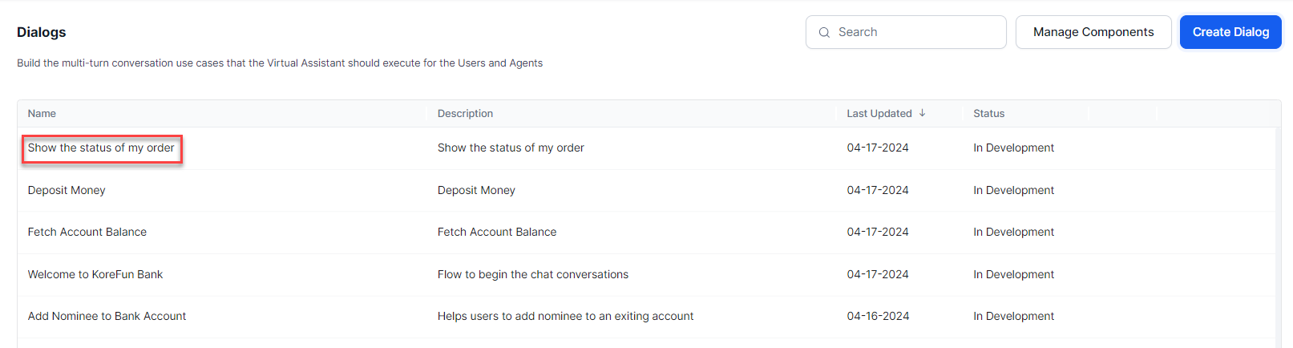Focus the Search dialogs input field
Viewport: 1293px width, 348px height.
pos(914,32)
